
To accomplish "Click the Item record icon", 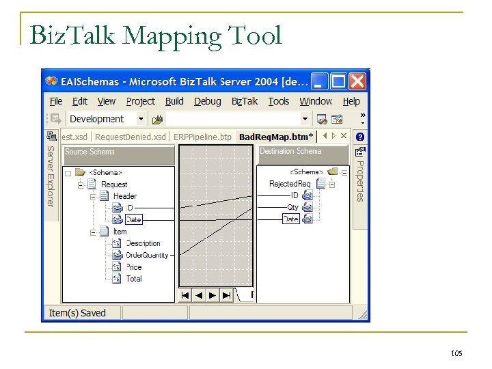I will point(104,232).
